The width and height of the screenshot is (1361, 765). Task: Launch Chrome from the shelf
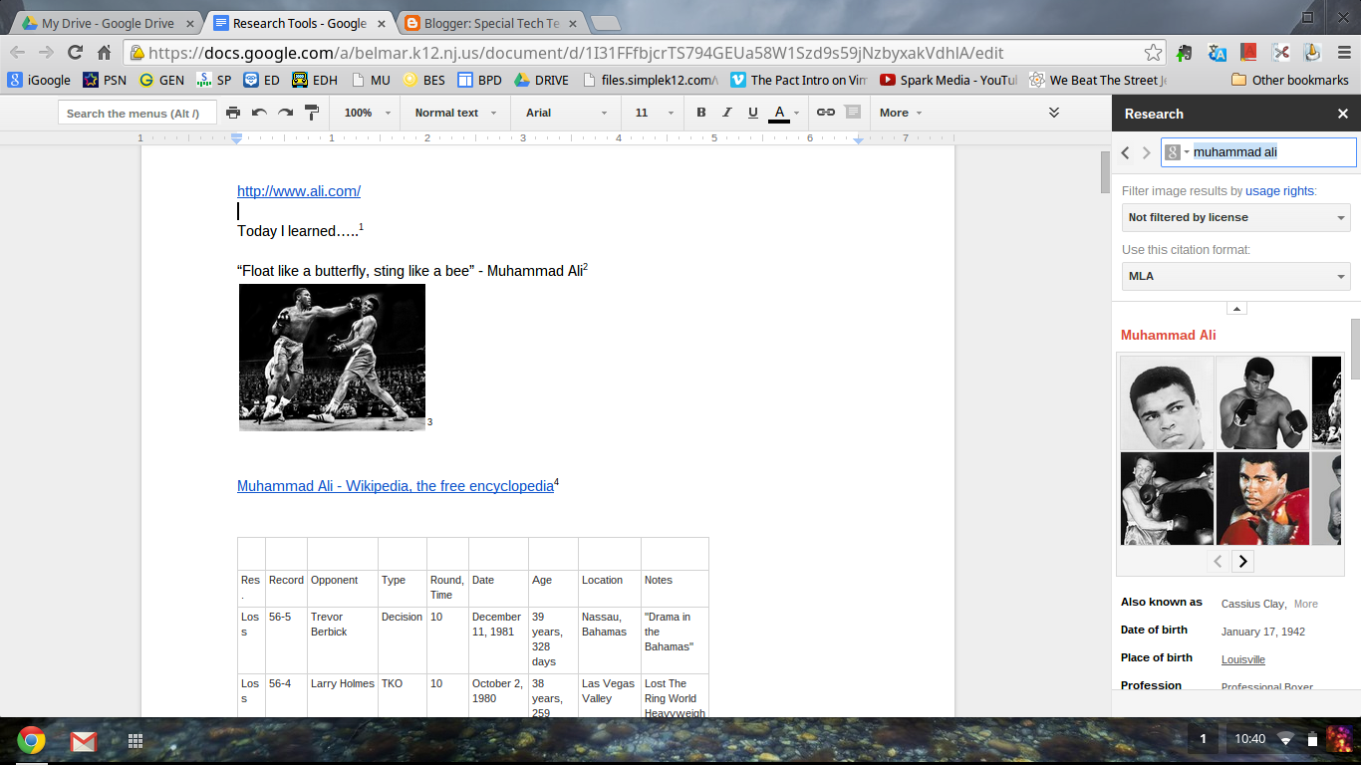pyautogui.click(x=31, y=740)
